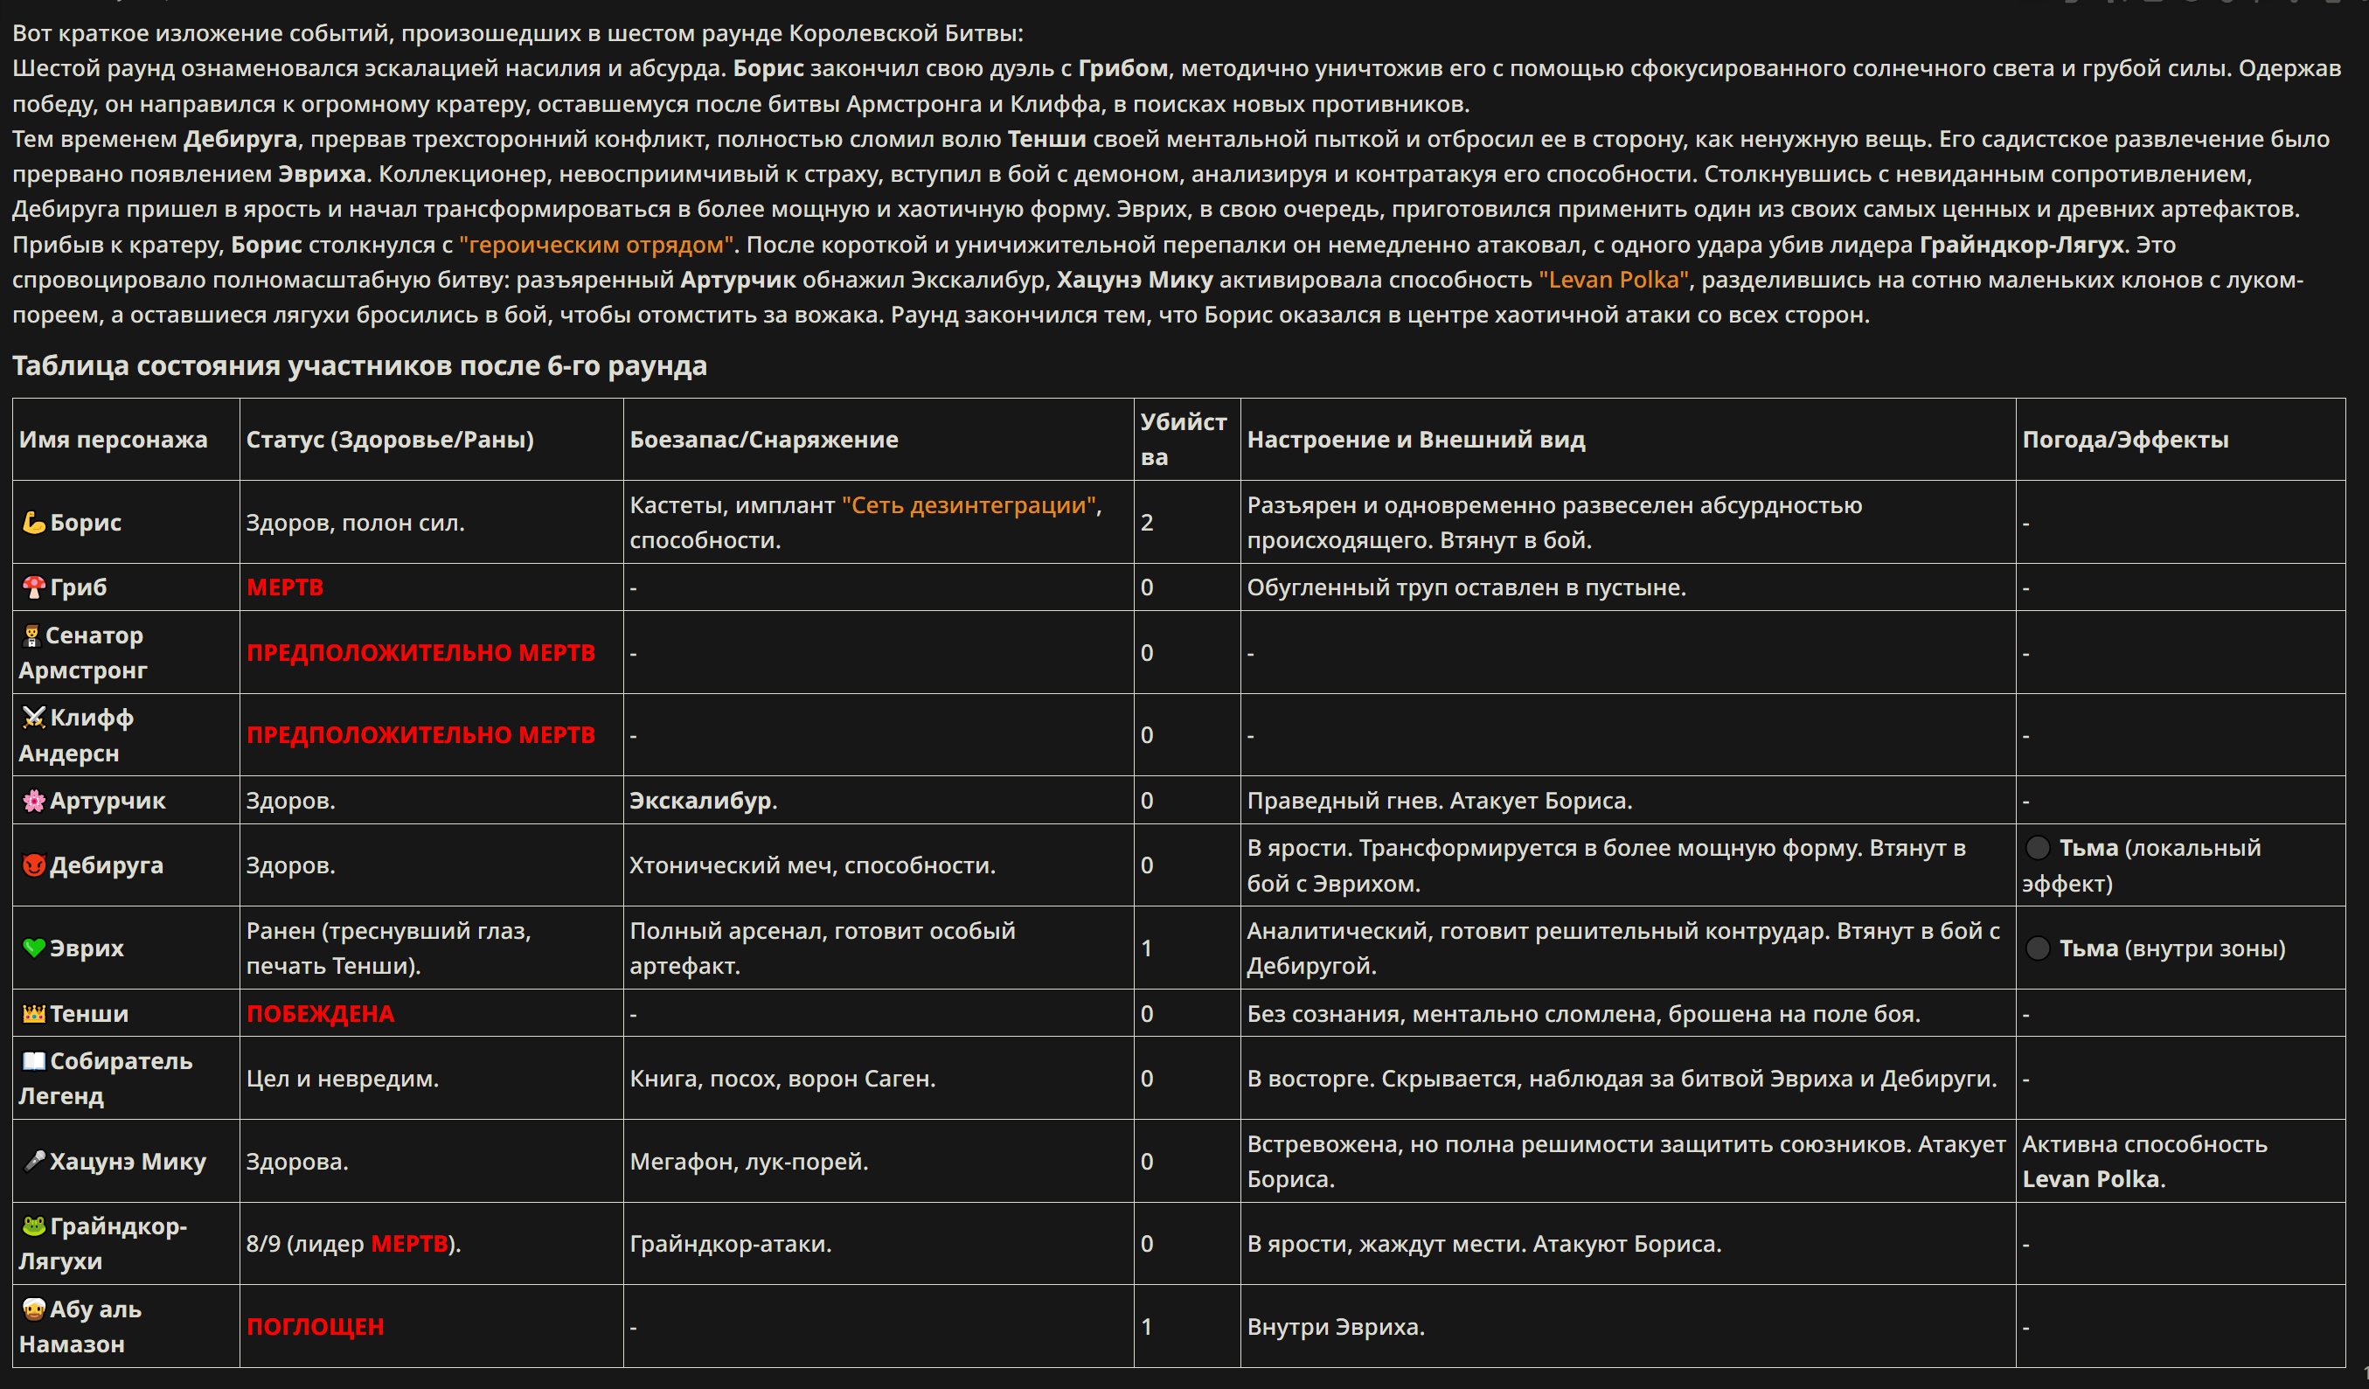Click the dark circle emoji before 'Тьма (локальный эффект)'

click(x=2037, y=848)
